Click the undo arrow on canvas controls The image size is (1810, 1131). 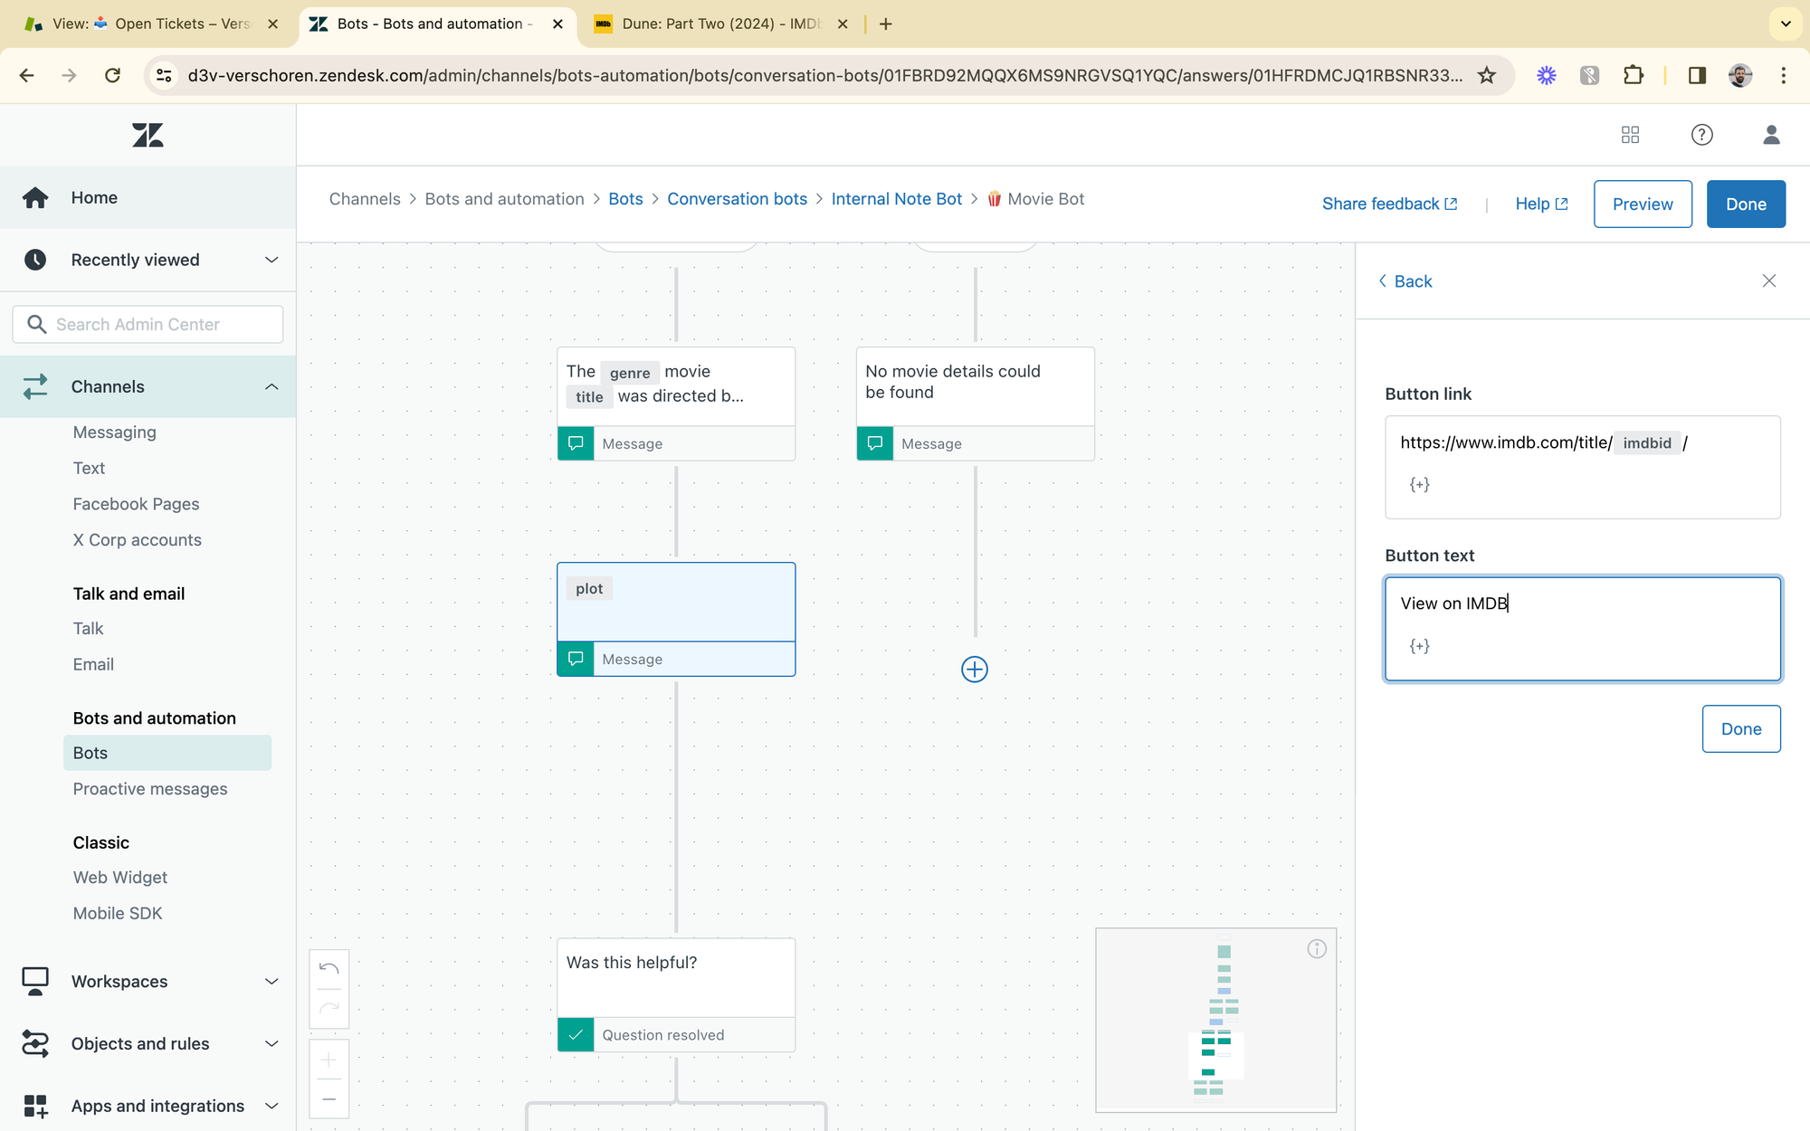pyautogui.click(x=329, y=969)
